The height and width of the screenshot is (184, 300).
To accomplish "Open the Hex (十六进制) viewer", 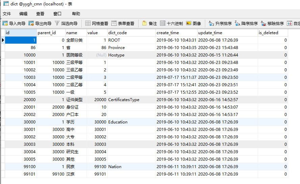I will (171, 23).
